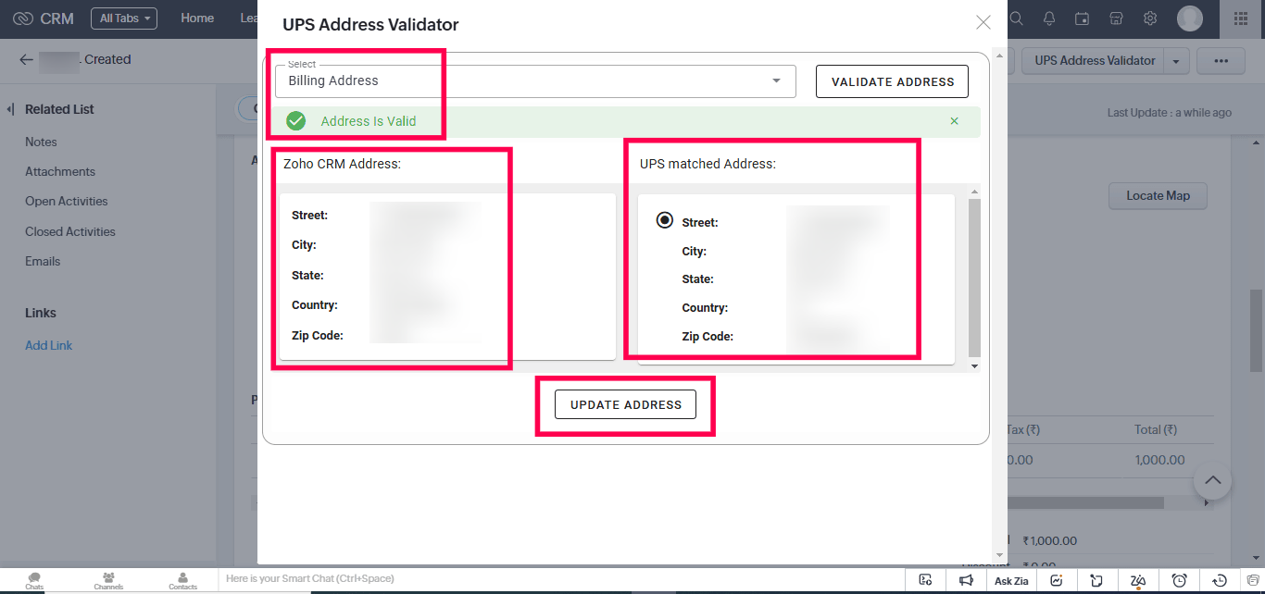Open the notifications bell icon
1265x594 pixels.
(x=1049, y=19)
